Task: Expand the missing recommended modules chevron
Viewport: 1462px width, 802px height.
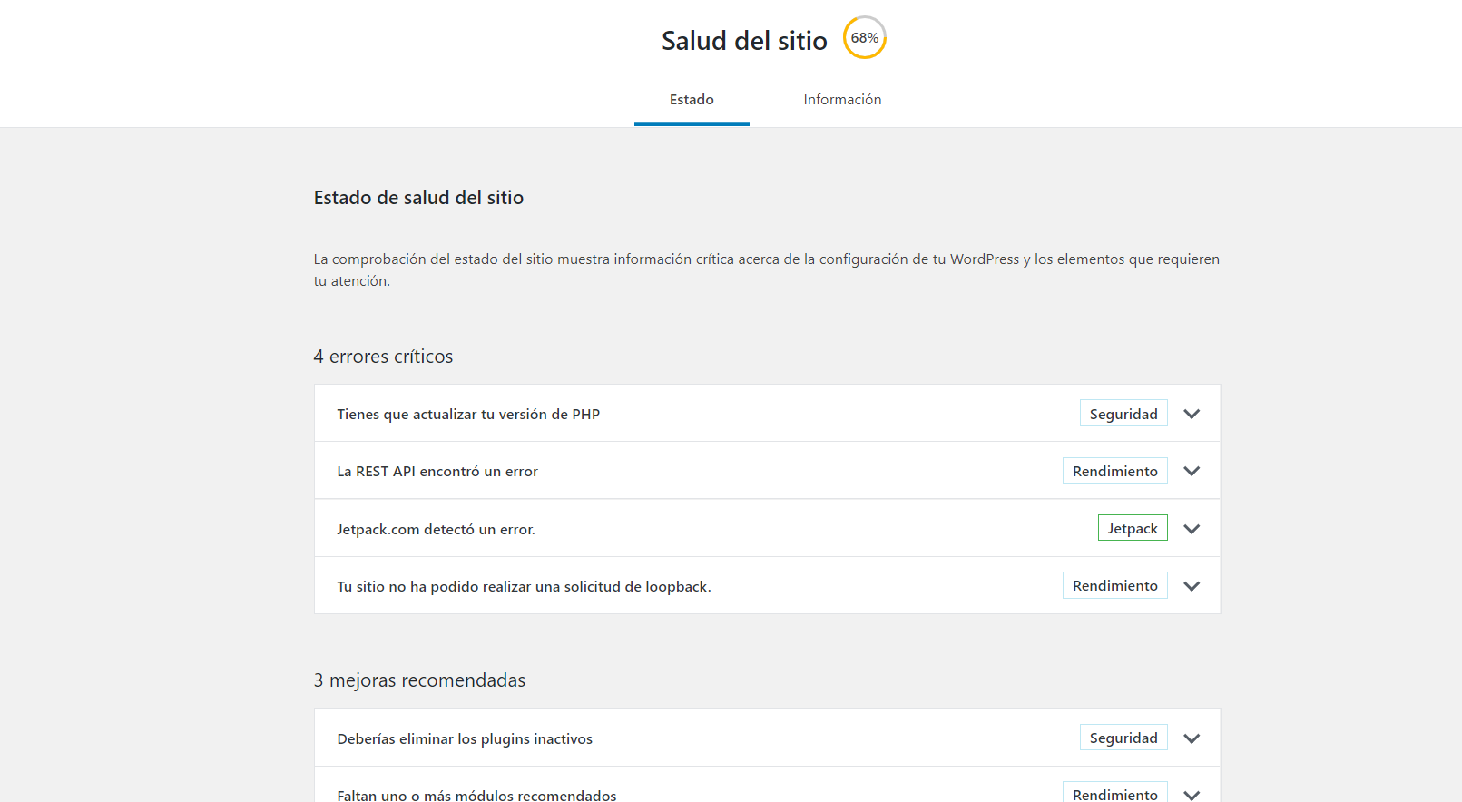Action: [x=1192, y=794]
